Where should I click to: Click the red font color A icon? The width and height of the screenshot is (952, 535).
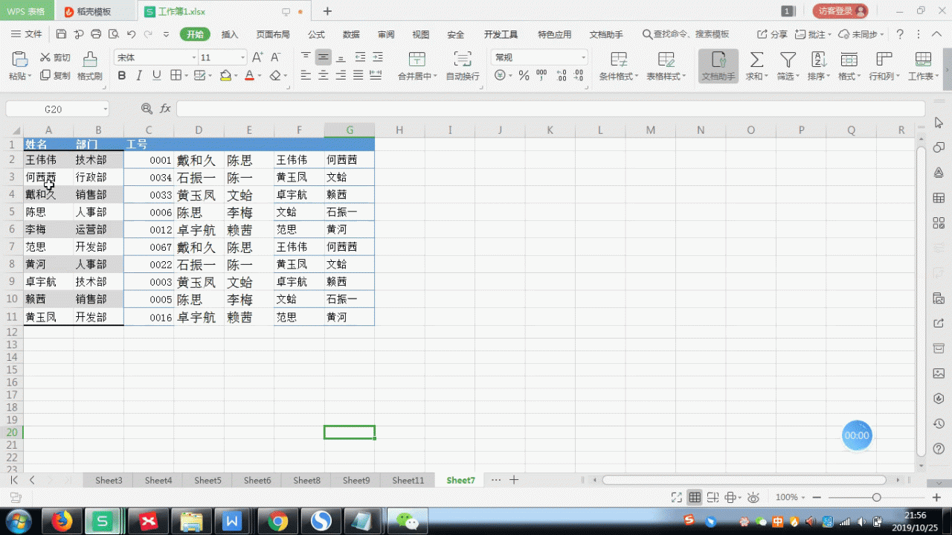(x=249, y=75)
